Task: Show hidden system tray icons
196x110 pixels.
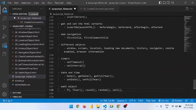Action: point(156,106)
